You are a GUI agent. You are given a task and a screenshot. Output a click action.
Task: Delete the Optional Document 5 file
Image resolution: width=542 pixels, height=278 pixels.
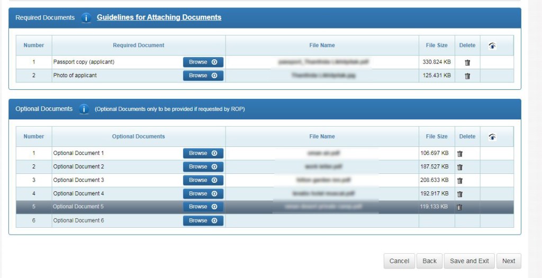point(459,207)
